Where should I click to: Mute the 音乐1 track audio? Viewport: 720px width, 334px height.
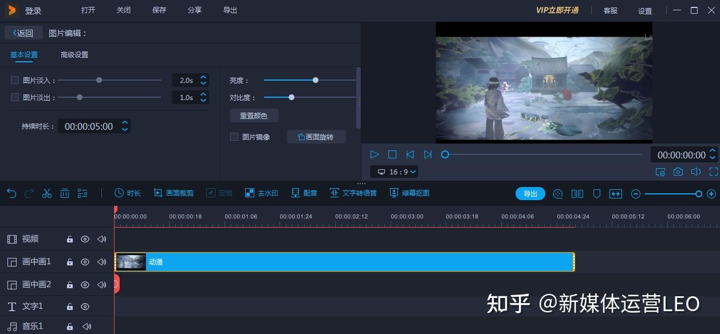click(86, 327)
